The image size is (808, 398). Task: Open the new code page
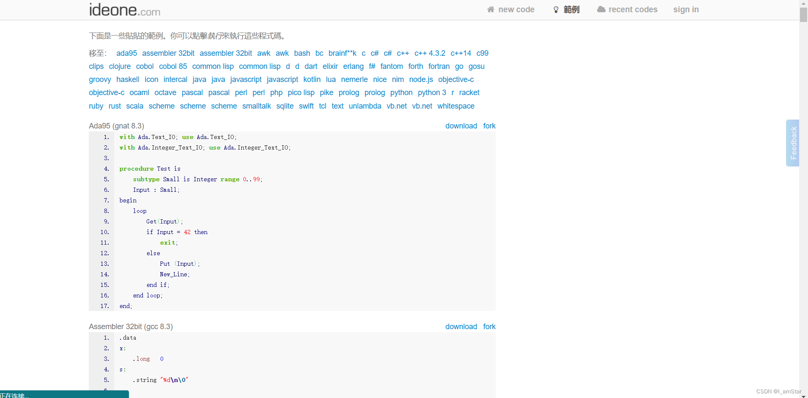click(516, 9)
